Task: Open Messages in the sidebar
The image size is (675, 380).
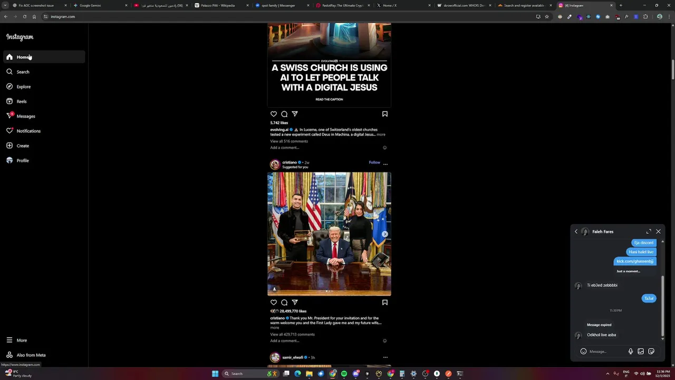Action: [44, 116]
